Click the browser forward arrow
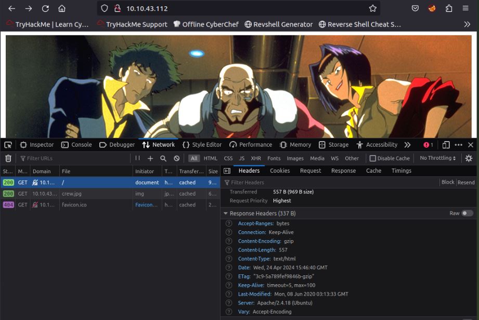 pyautogui.click(x=29, y=8)
